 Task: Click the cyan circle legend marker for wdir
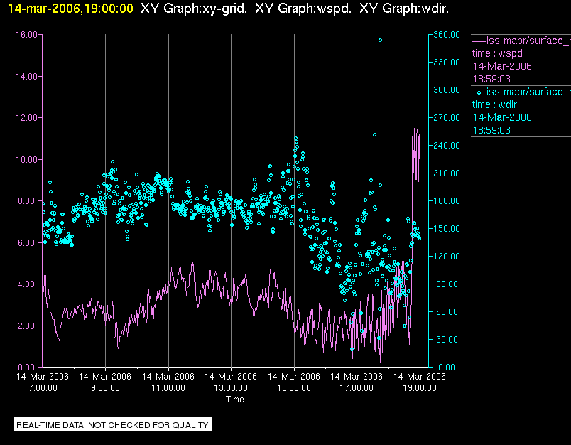479,92
